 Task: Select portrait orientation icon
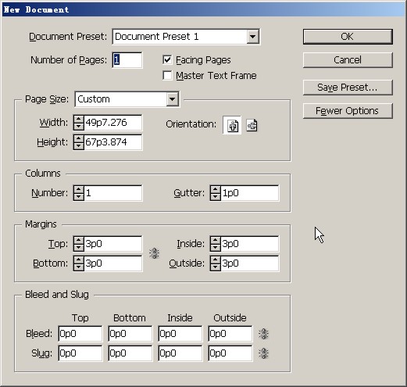[x=233, y=126]
